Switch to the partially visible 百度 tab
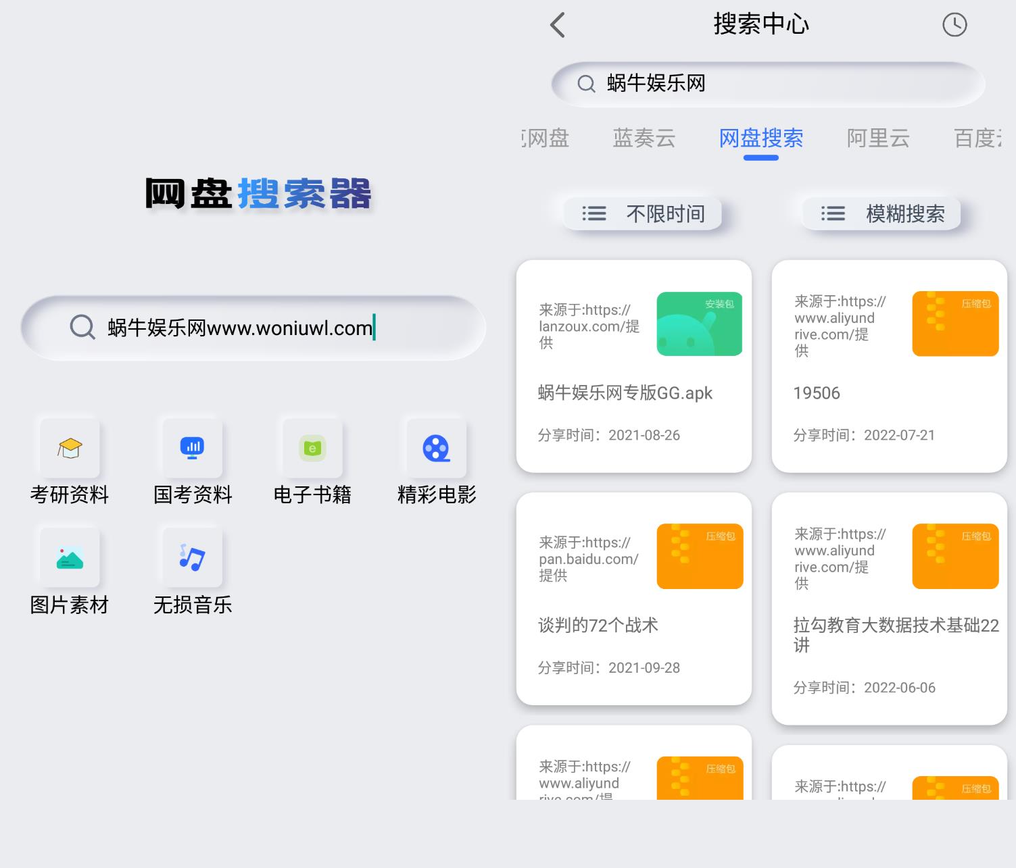Image resolution: width=1016 pixels, height=868 pixels. tap(977, 138)
